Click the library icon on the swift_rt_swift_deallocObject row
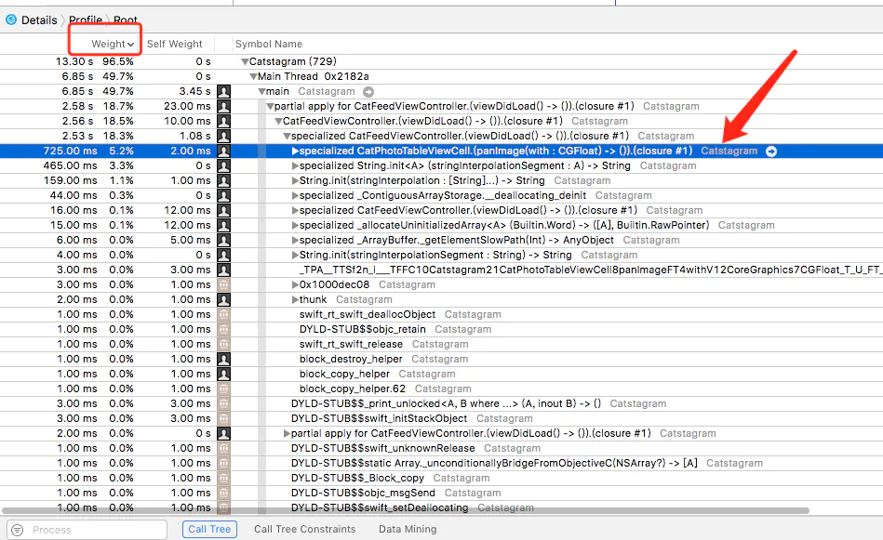This screenshot has height=540, width=883. pyautogui.click(x=224, y=315)
